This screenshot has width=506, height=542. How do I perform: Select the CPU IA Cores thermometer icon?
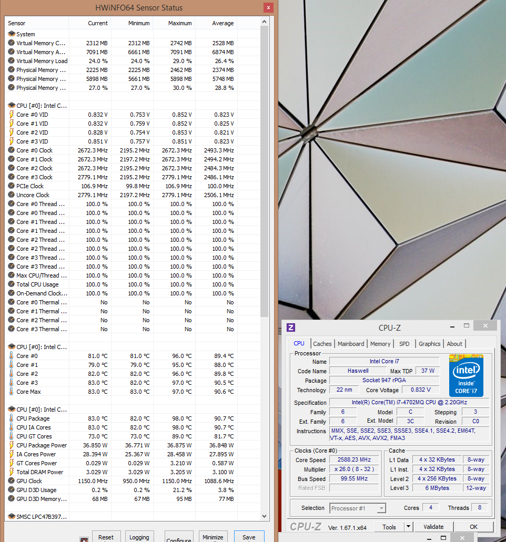click(12, 427)
